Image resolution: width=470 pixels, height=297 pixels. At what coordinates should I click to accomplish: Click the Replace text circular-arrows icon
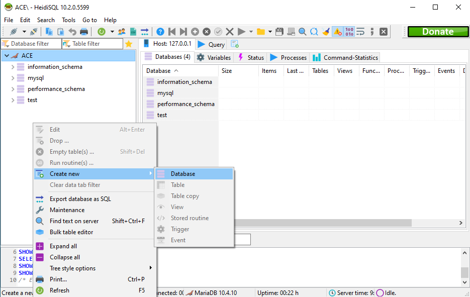314,32
